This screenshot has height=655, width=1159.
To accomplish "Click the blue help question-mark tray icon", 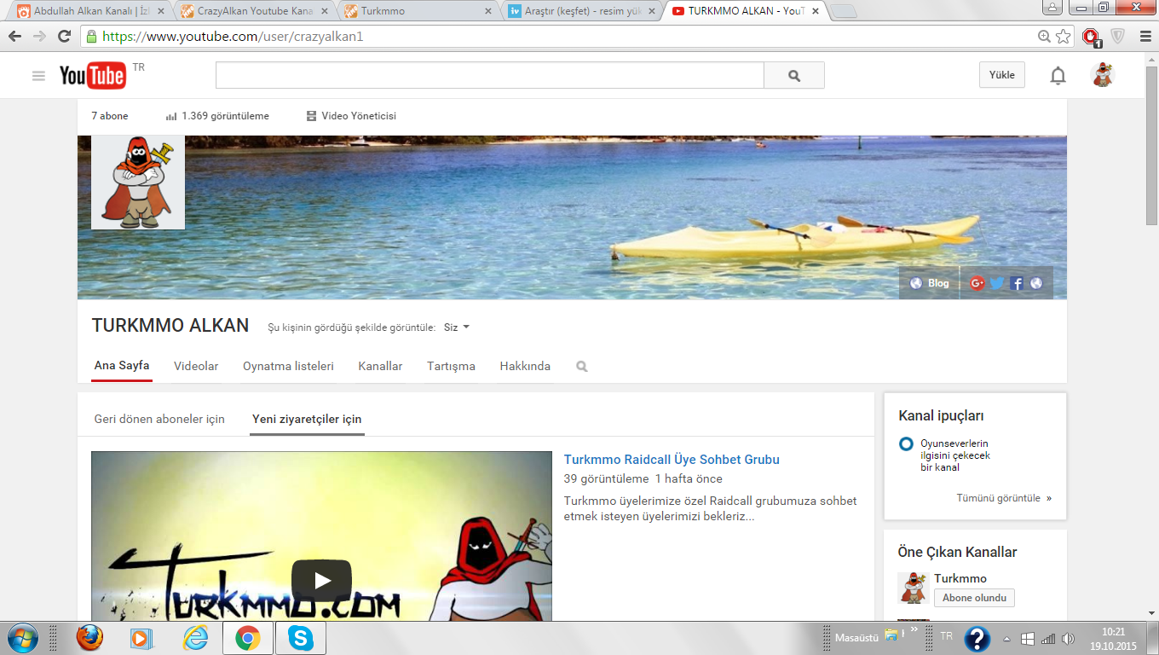I will (x=977, y=639).
